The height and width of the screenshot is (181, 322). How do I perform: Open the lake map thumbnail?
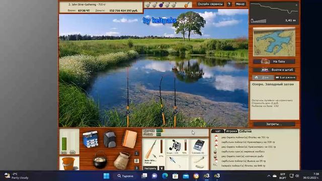tap(274, 42)
